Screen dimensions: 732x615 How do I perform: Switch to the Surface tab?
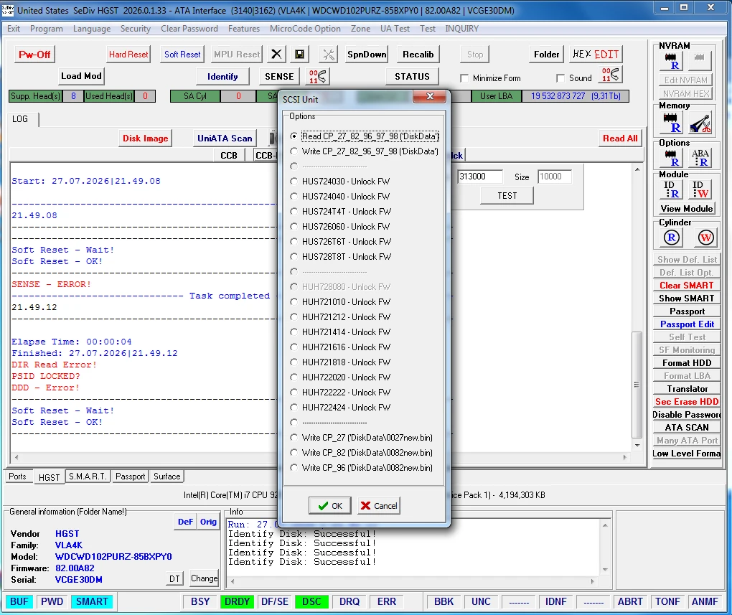166,476
